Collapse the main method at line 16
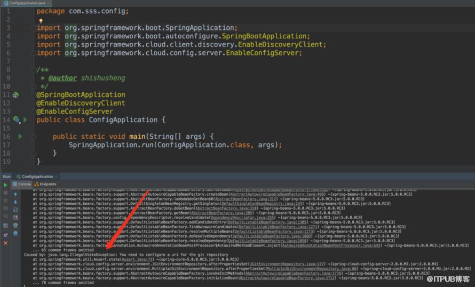The image size is (475, 287). click(x=34, y=137)
